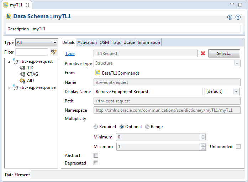Select the Required multiplicity radio button
Screen dimensions: 248x182
tap(96, 127)
